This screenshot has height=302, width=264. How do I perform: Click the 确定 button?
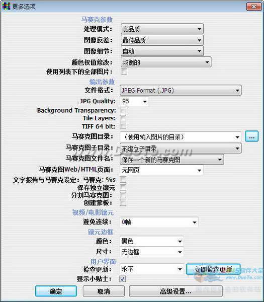click(x=56, y=291)
